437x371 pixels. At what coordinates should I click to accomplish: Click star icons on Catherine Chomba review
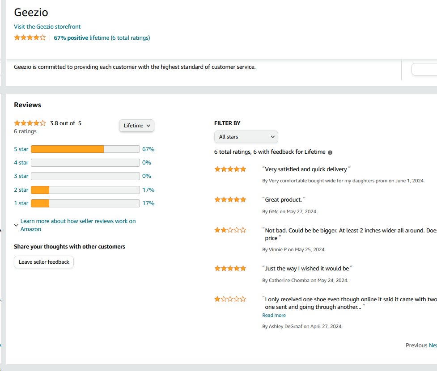(x=230, y=269)
